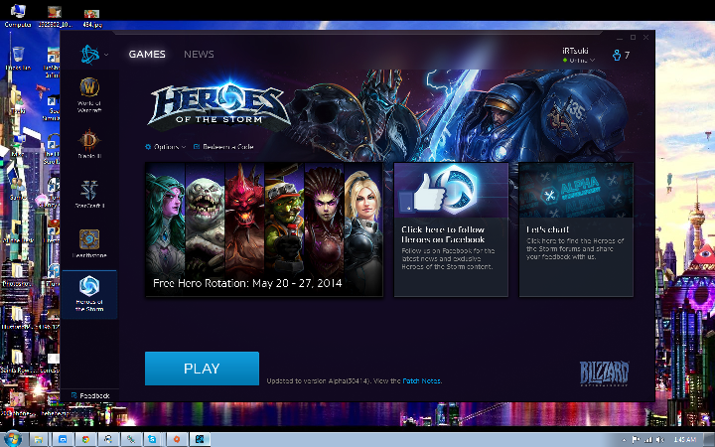715x447 pixels.
Task: Open the Action Center flag icon
Action: 636,440
